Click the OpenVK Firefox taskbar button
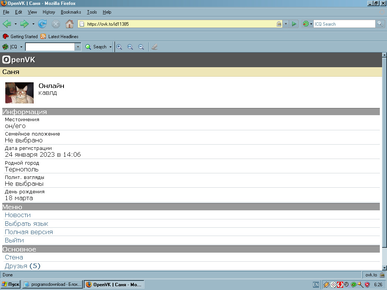 tap(114, 285)
